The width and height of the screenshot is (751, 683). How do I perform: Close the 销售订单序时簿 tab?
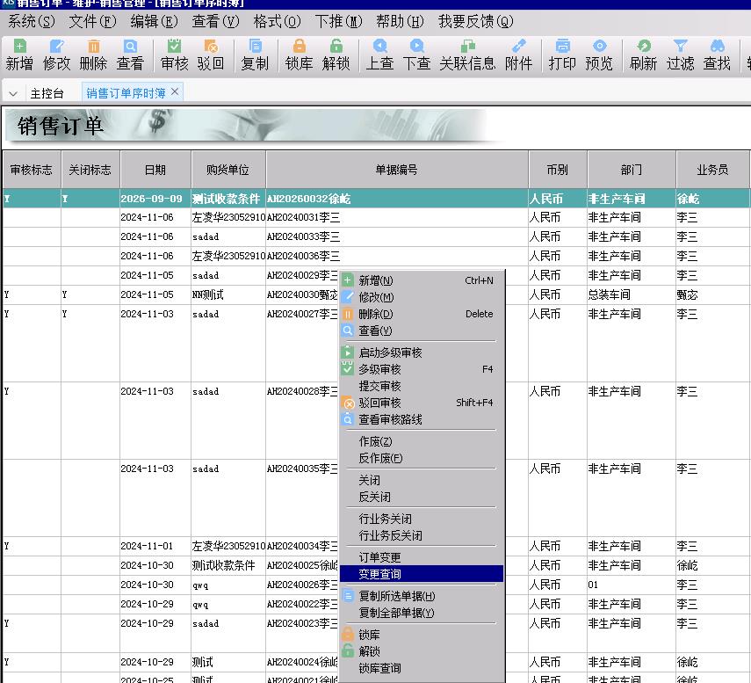(x=175, y=91)
